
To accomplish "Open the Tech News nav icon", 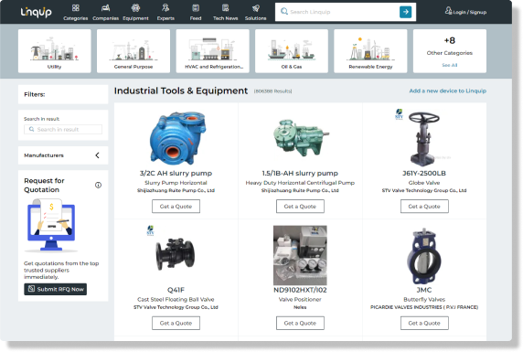I will tap(226, 7).
